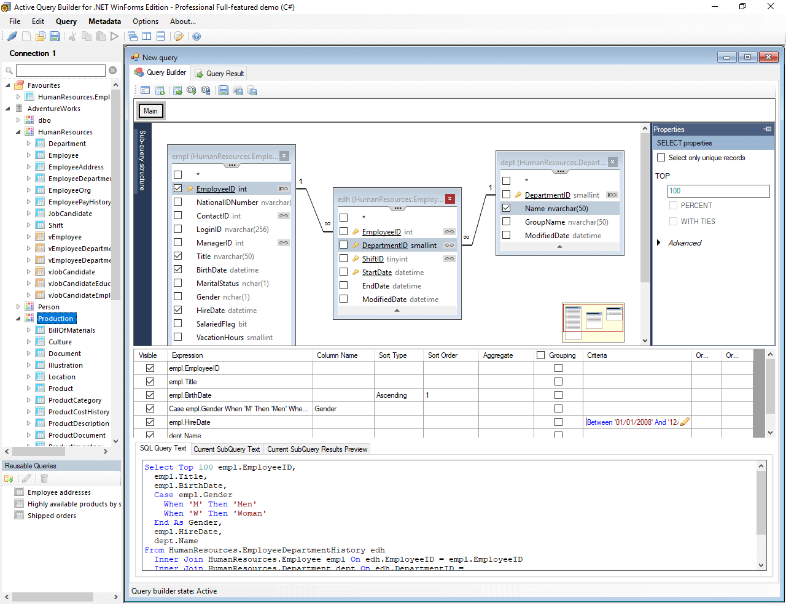Click the connect to database plug icon
Image resolution: width=786 pixels, height=604 pixels.
click(x=12, y=36)
